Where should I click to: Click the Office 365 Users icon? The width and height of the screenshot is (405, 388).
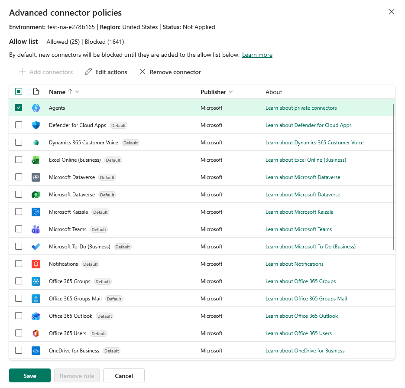pos(36,333)
